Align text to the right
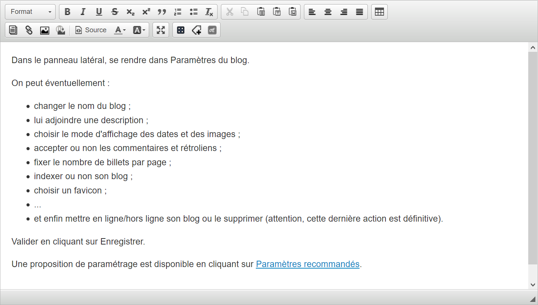Screen dimensions: 538x305 [344, 12]
